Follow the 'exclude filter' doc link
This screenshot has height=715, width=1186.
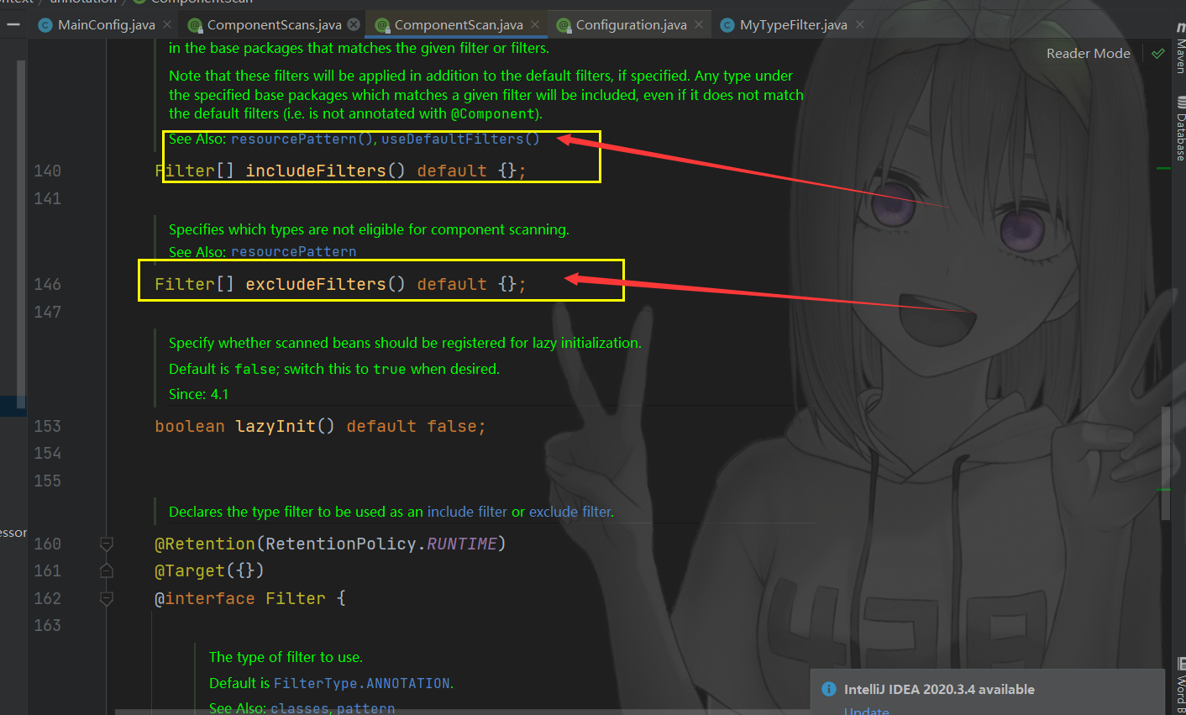pos(569,512)
